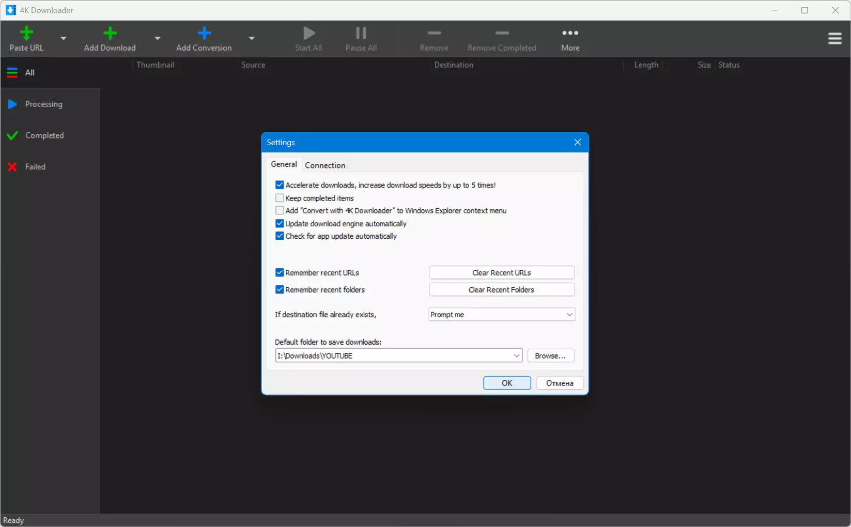Minimize the 4K Downloader window
Screen dimensions: 851x527
coord(775,10)
